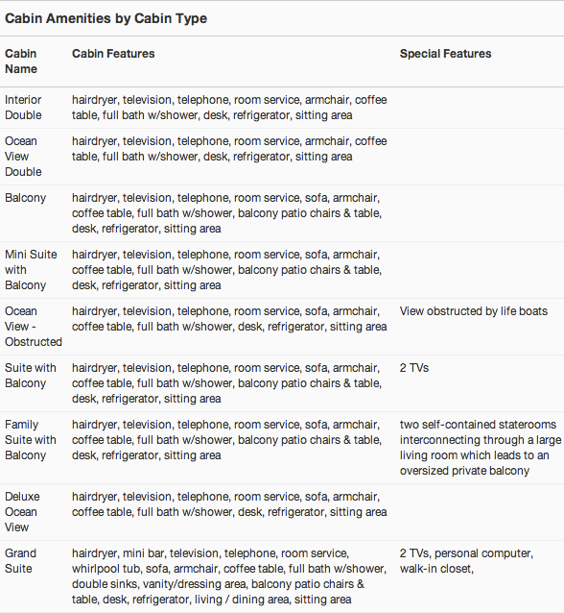Click the Ocean View Double cabin name
Screen dimensions: 564x613
[23, 157]
